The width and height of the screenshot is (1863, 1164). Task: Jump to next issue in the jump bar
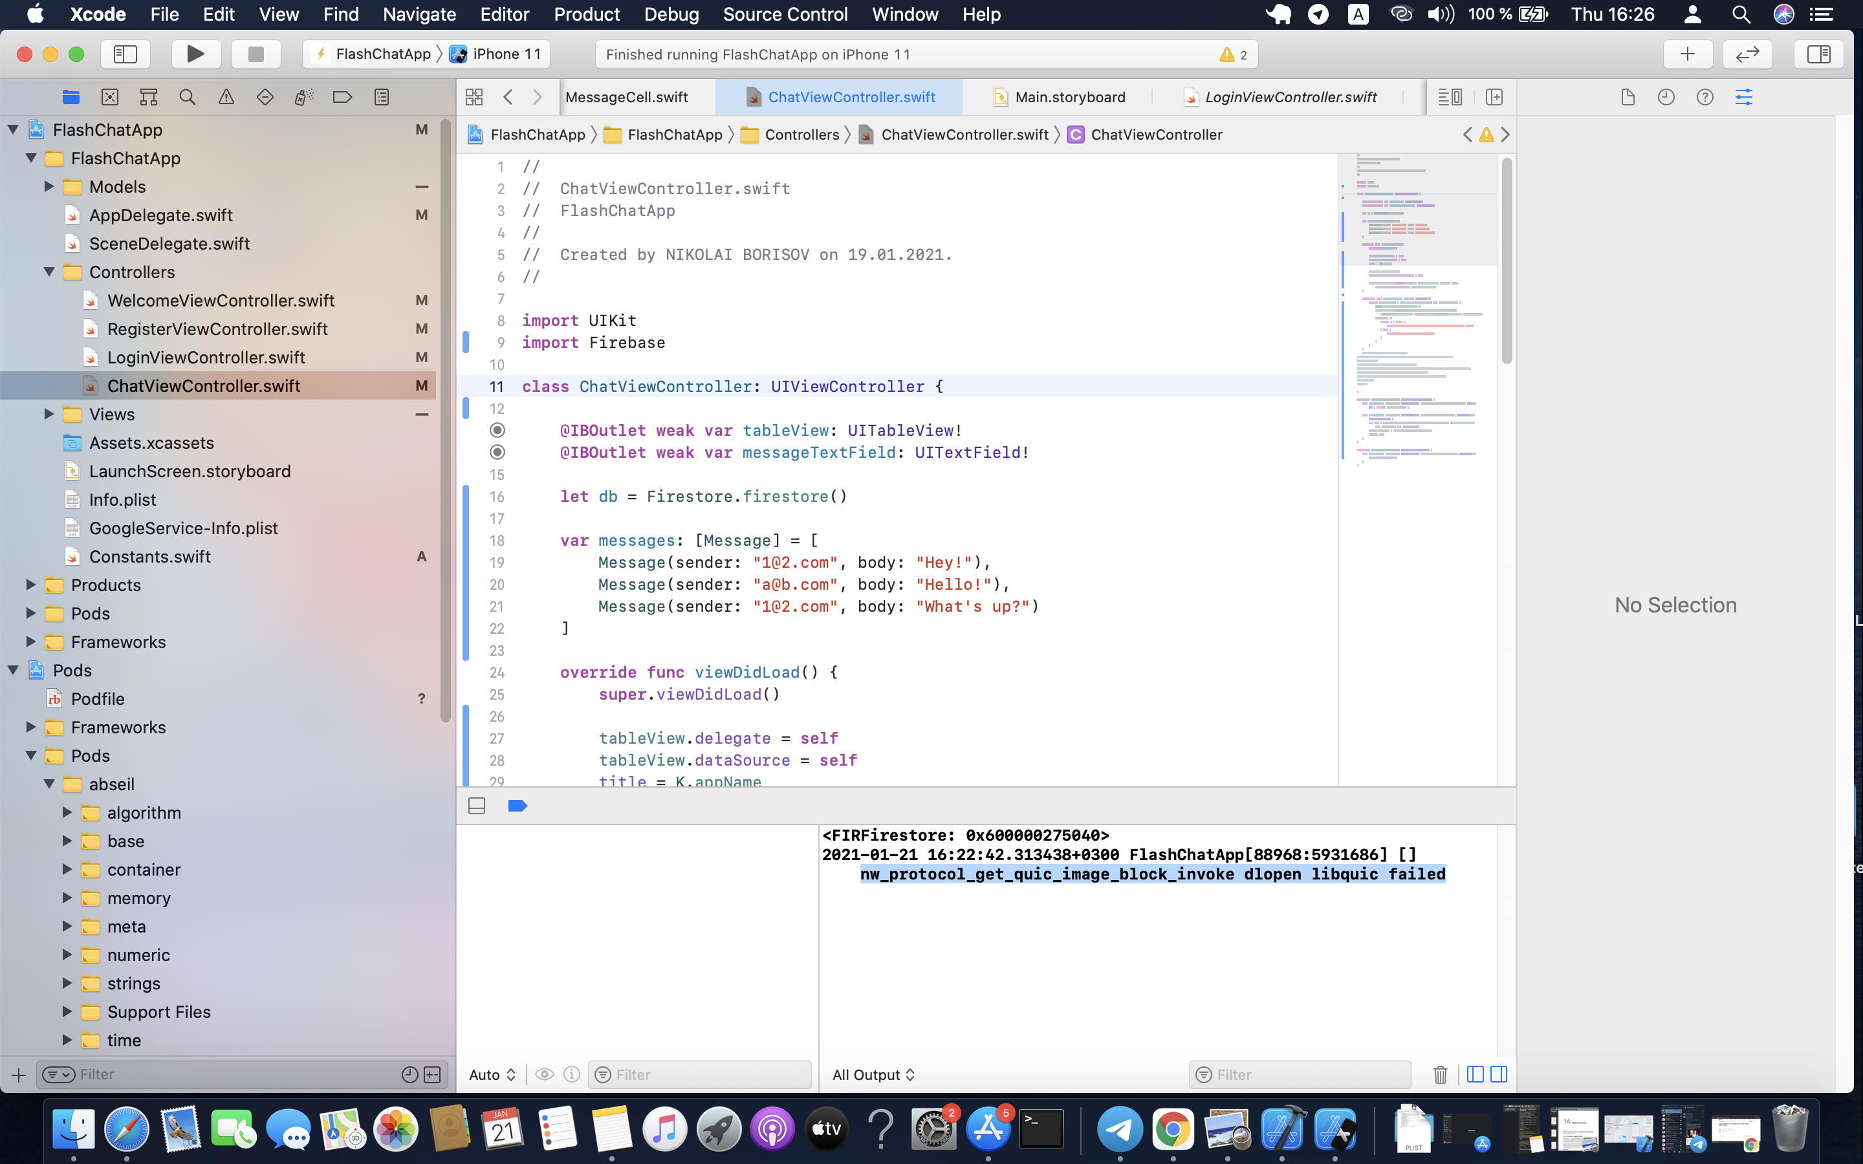click(1505, 135)
